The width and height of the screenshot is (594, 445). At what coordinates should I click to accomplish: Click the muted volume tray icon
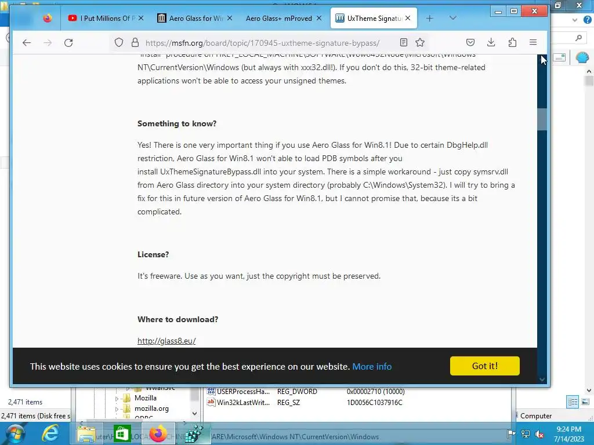point(539,434)
